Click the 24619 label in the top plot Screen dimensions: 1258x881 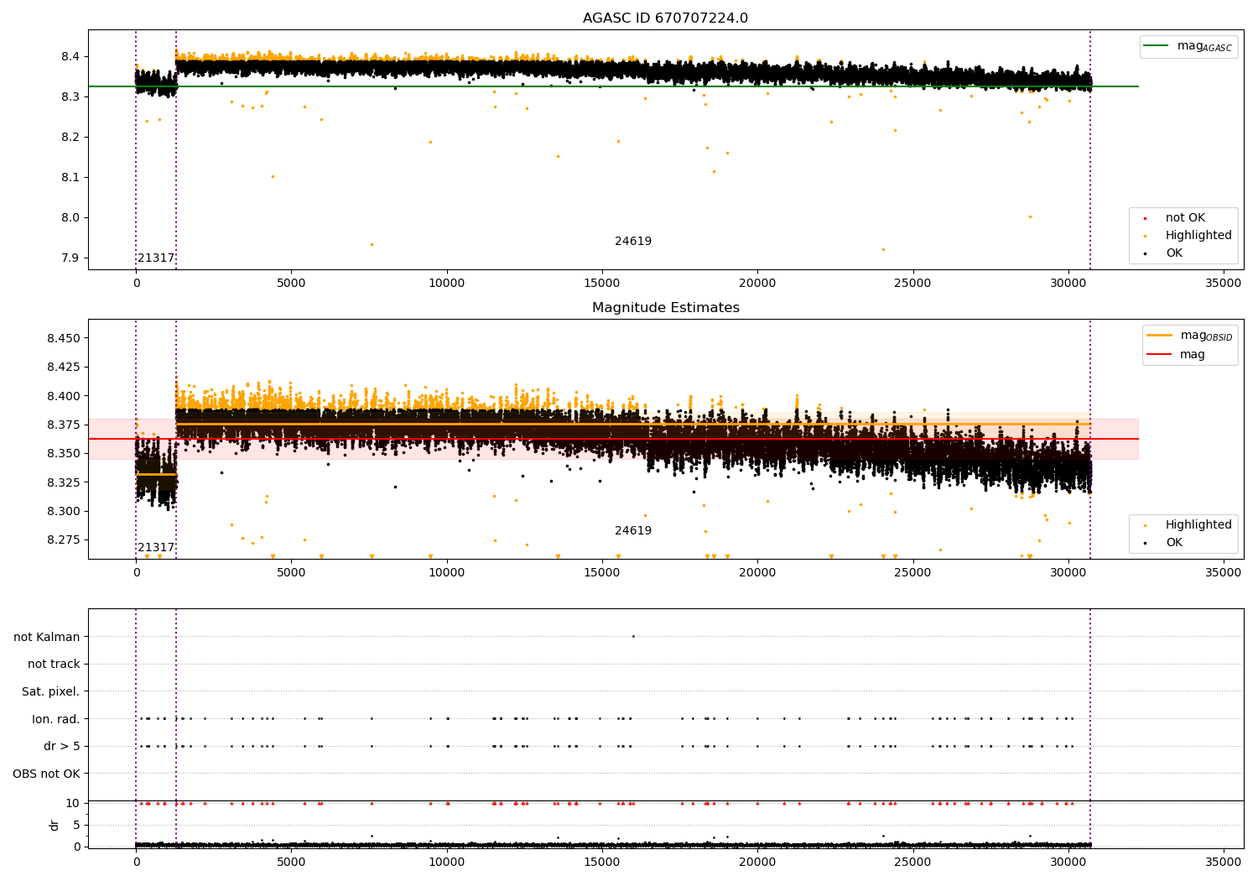[633, 241]
